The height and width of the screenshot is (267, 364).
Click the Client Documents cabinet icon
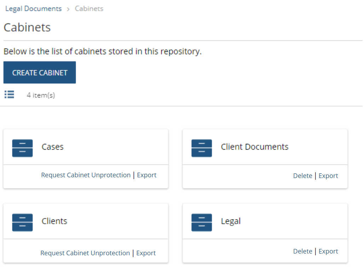[x=202, y=148]
